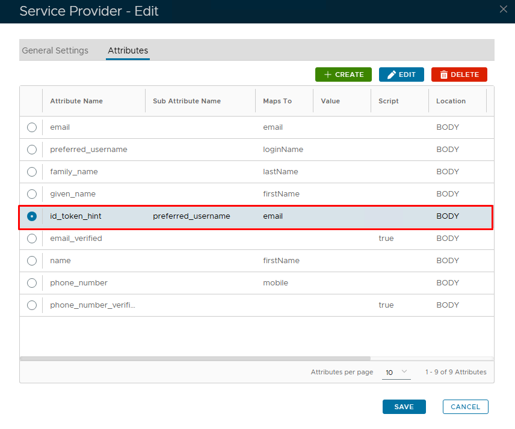This screenshot has width=515, height=429.
Task: Open the Attributes tab
Action: (x=128, y=50)
